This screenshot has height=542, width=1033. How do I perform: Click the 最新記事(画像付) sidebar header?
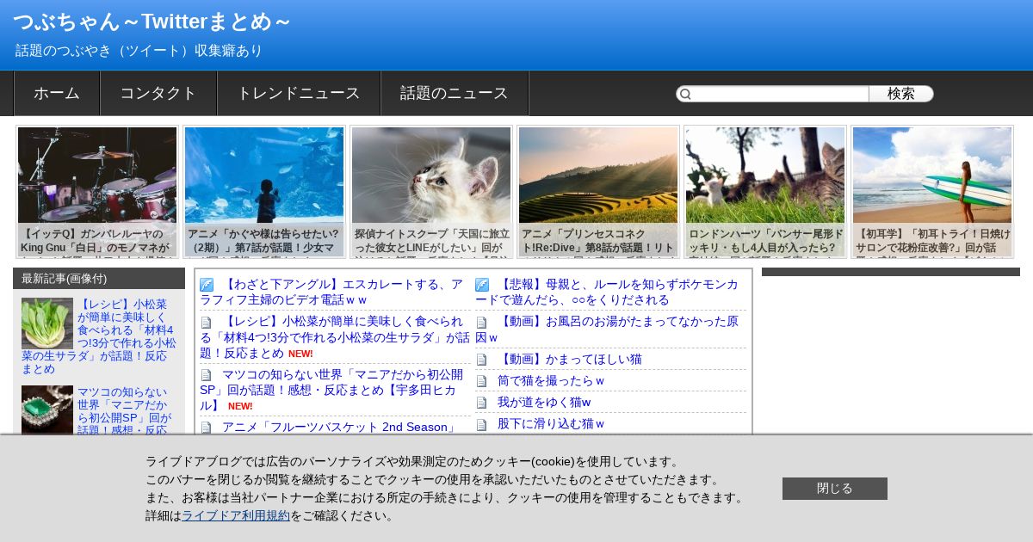click(x=99, y=278)
